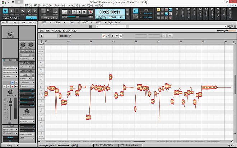Adjust the track volume fader
Viewport: 237px width, 148px height.
tap(11, 104)
